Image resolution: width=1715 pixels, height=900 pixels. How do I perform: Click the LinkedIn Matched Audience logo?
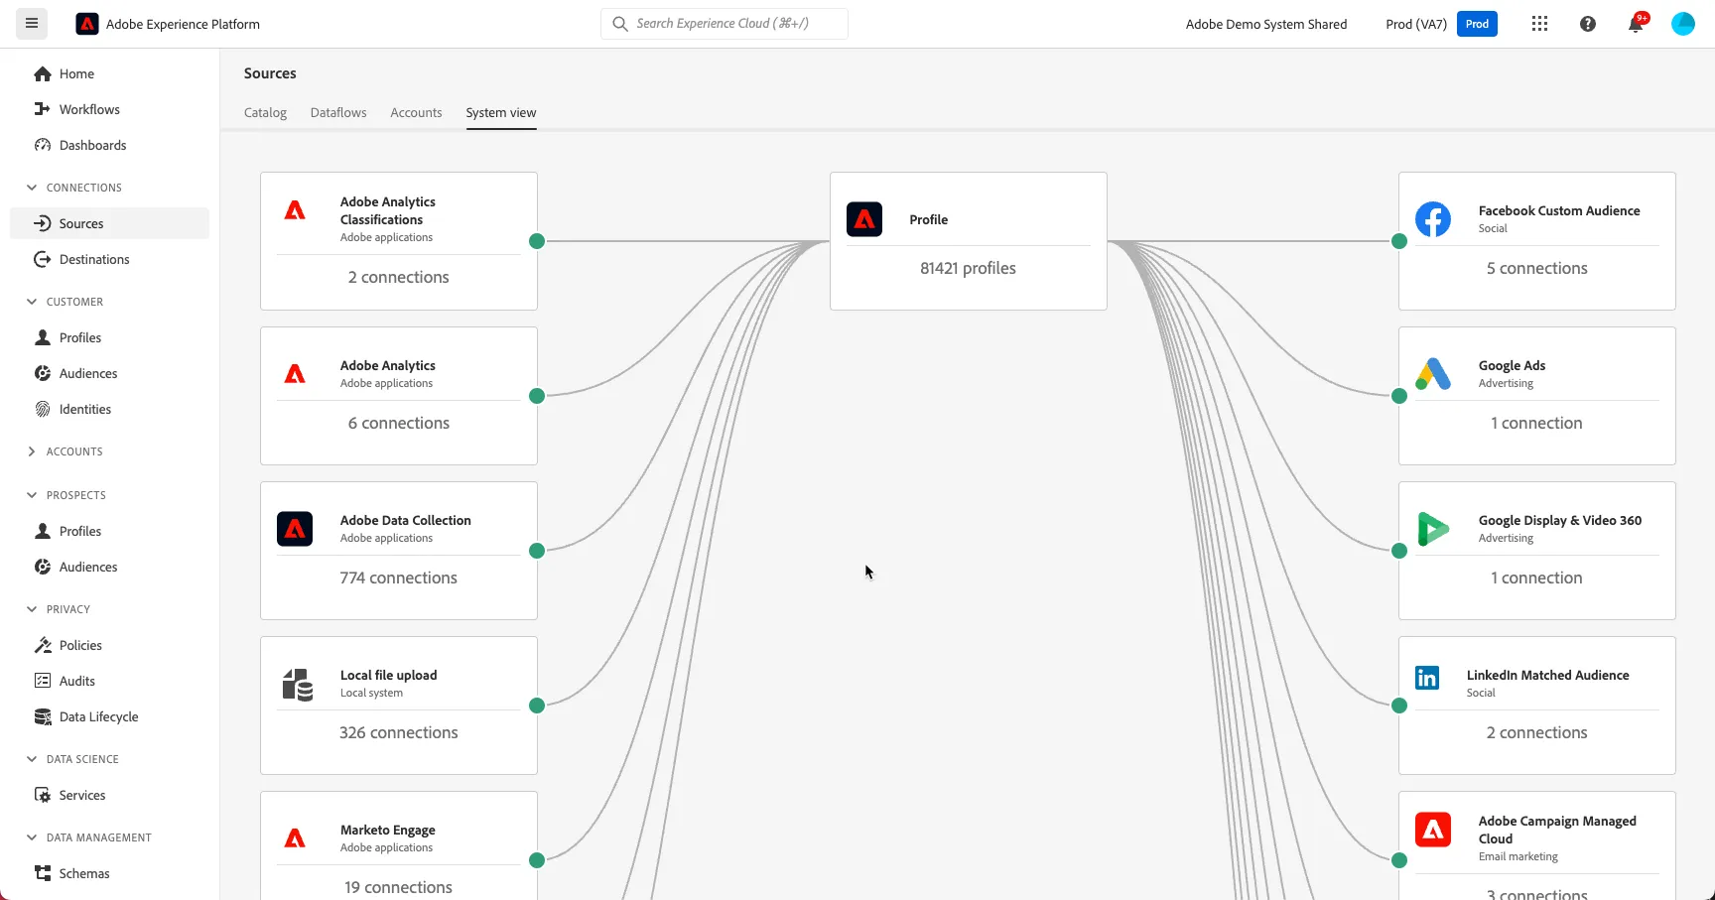(x=1427, y=678)
